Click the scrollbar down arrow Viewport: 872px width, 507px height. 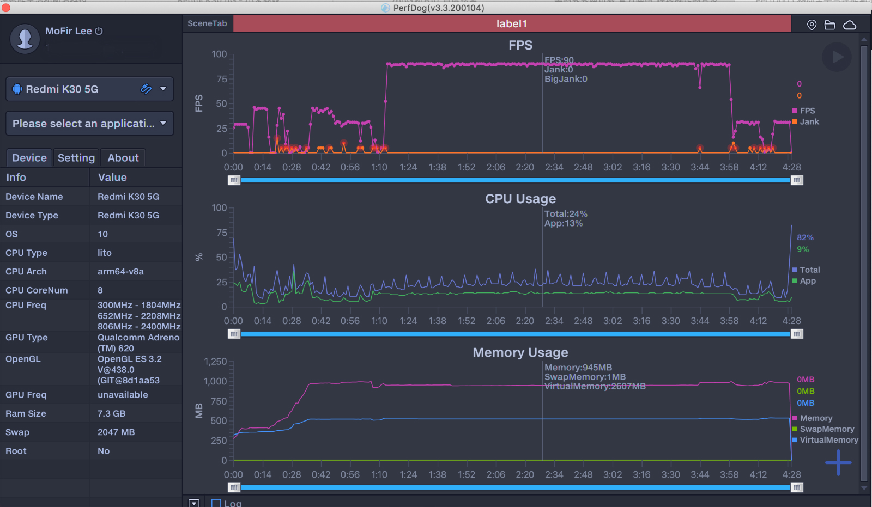(864, 488)
